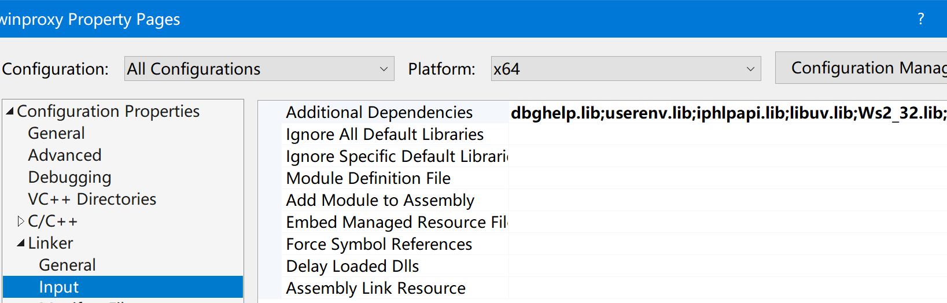
Task: Select General under Linker
Action: (x=67, y=265)
